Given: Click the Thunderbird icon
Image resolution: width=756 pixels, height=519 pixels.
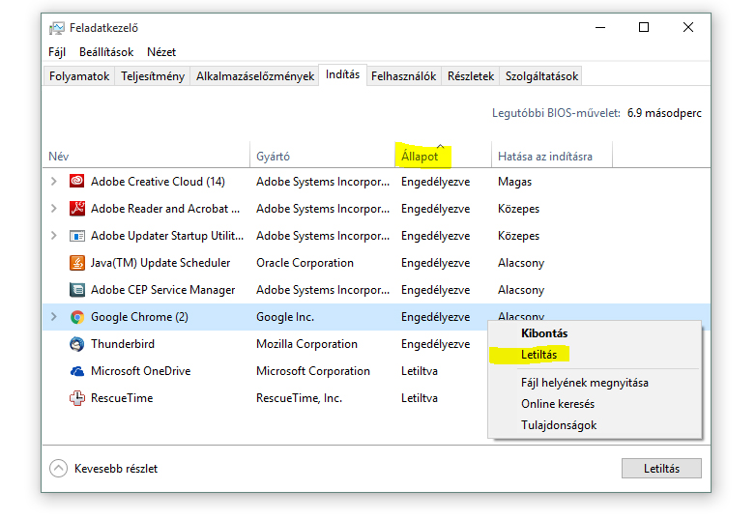Looking at the screenshot, I should point(77,344).
